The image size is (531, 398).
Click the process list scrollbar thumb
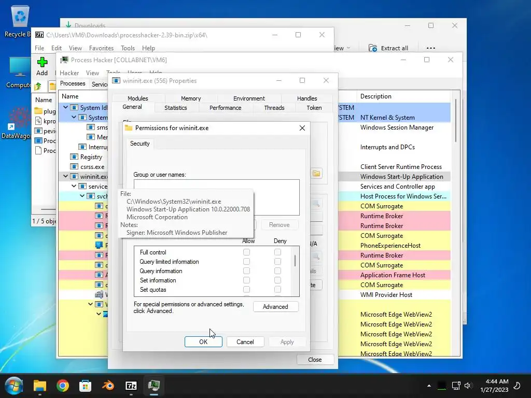coord(456,120)
